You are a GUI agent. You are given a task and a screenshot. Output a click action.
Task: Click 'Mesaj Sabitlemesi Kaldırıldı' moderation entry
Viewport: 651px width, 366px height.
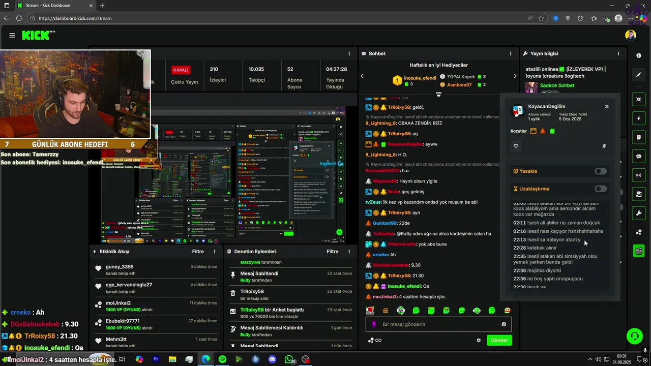point(290,331)
